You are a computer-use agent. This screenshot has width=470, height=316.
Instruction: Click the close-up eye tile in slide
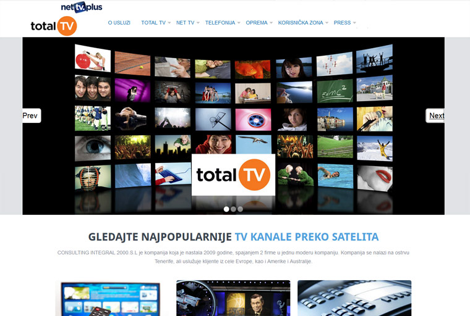pyautogui.click(x=93, y=148)
